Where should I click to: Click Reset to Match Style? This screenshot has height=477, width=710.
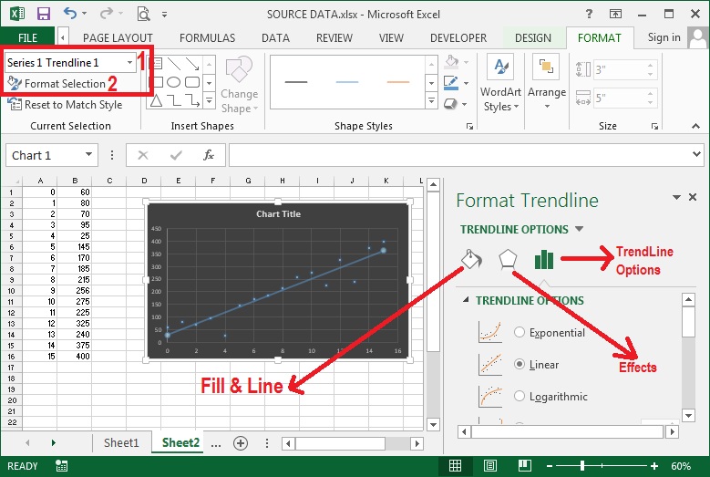click(x=66, y=105)
